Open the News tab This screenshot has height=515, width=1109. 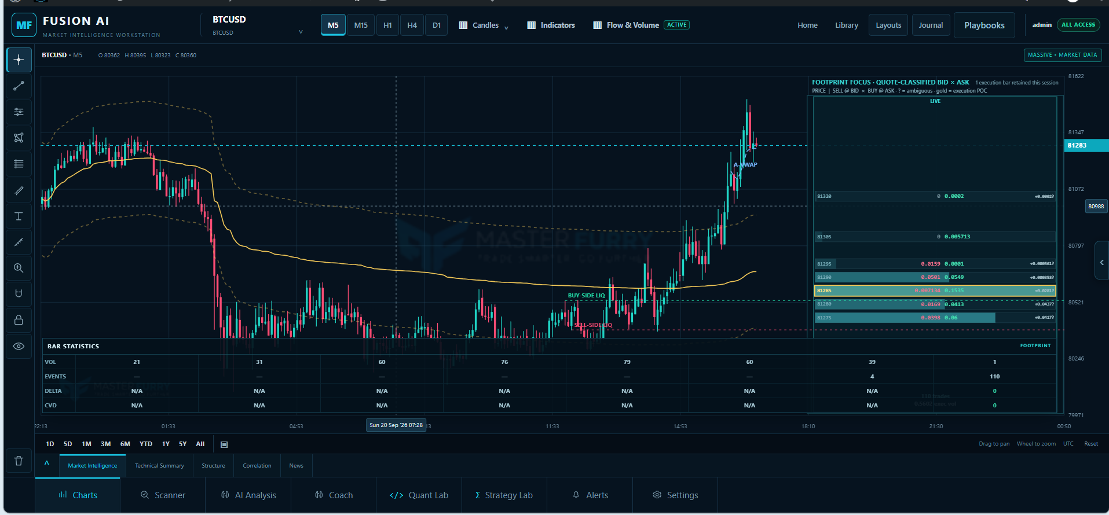pos(296,465)
